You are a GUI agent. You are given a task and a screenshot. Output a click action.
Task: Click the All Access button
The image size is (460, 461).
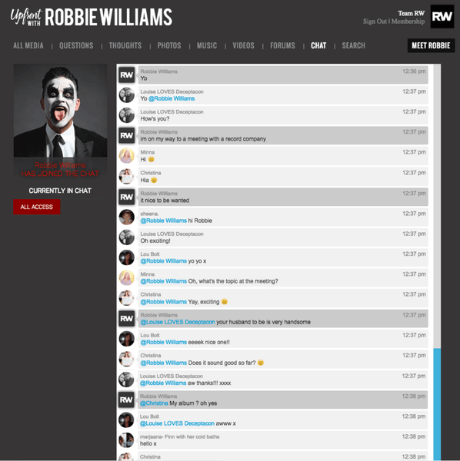[x=36, y=207]
